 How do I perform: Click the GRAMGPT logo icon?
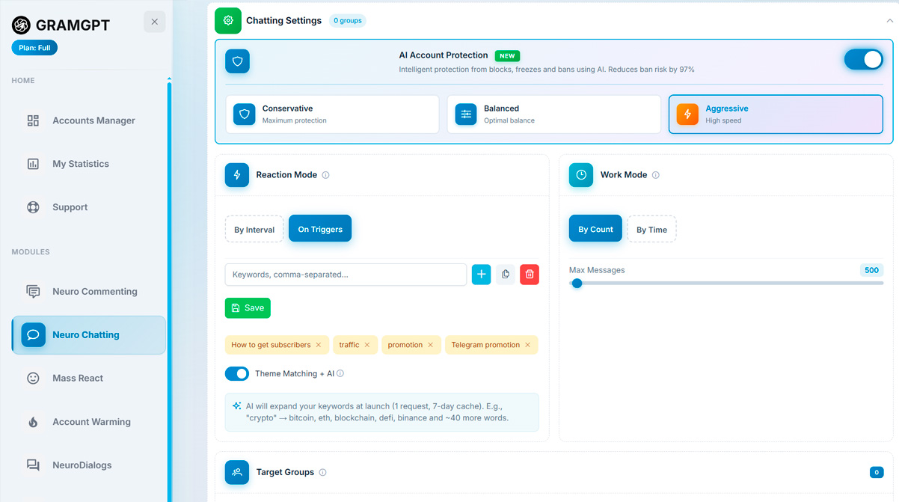coord(21,25)
